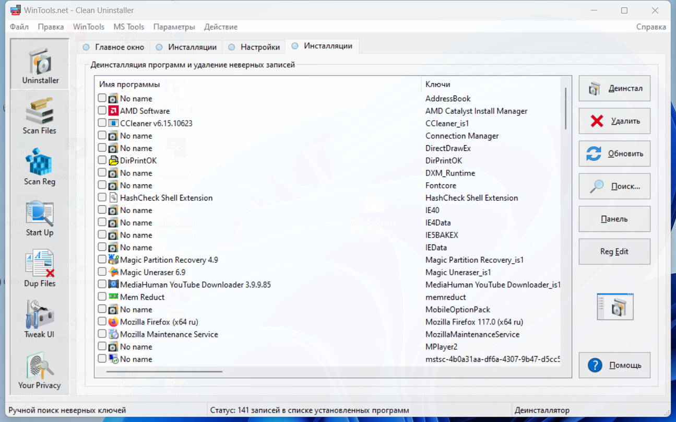Click the Mozilla Firefox icon
Screen dimensions: 676x422
(x=113, y=322)
